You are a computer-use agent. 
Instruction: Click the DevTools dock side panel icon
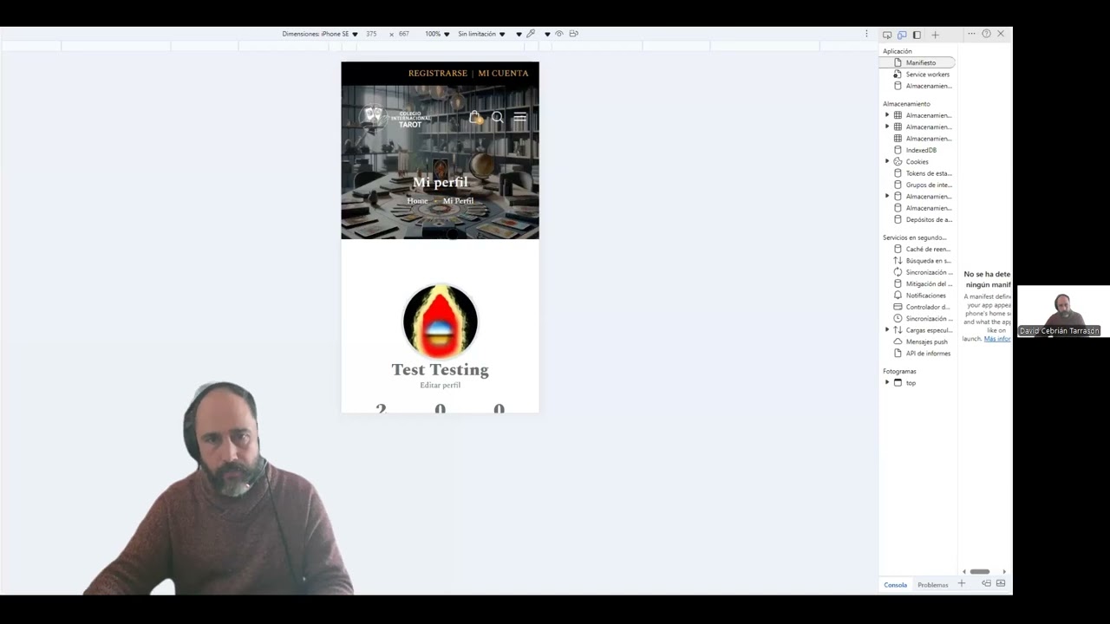pyautogui.click(x=917, y=35)
